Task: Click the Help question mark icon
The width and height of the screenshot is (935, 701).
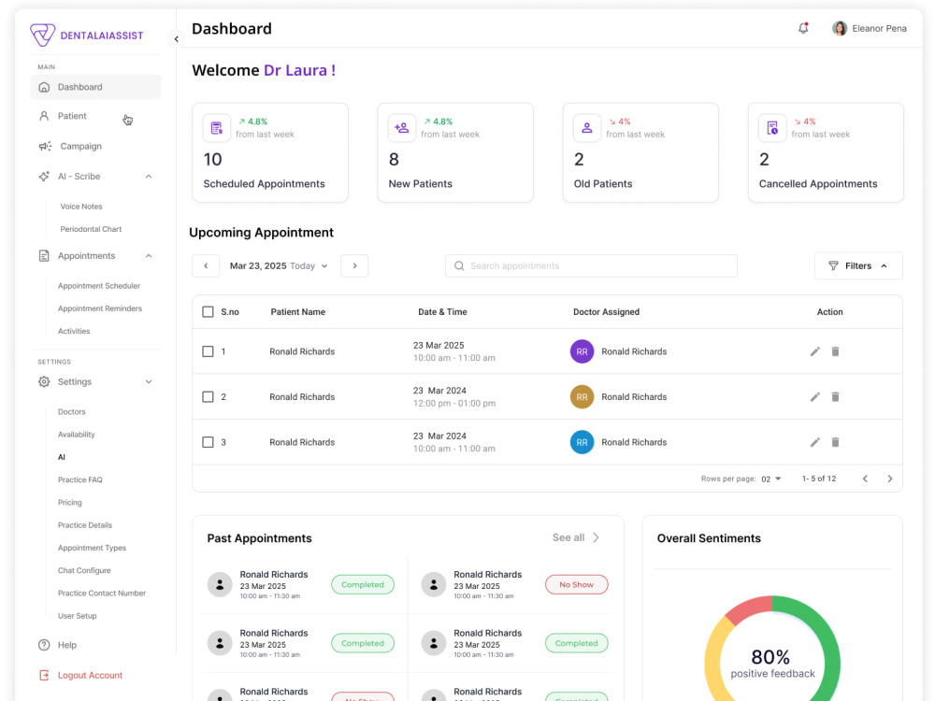Action: click(x=44, y=645)
